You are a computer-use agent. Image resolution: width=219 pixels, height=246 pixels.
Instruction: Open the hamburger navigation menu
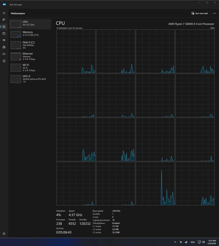coord(4,13)
